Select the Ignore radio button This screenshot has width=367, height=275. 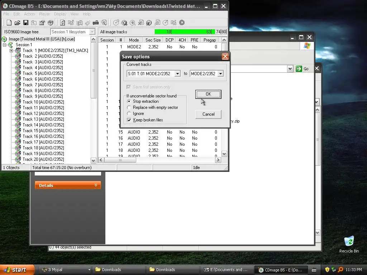tap(129, 114)
